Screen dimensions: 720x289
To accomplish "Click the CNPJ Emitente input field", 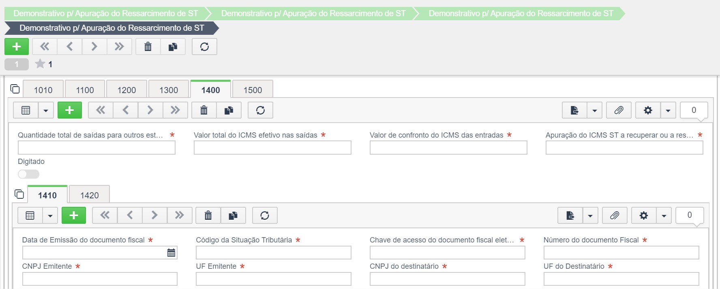I will click(x=100, y=279).
